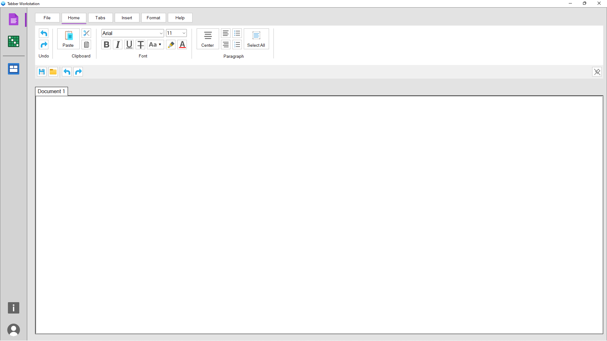Apply red font color with the A swatch
The width and height of the screenshot is (607, 341).
point(182,45)
